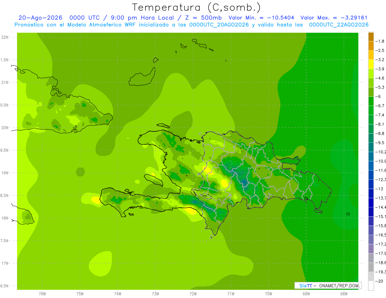Screen dimensions: 386x298
Task: Click the colorbar swatch between -3.9 and -4.6
Action: tap(371, 74)
